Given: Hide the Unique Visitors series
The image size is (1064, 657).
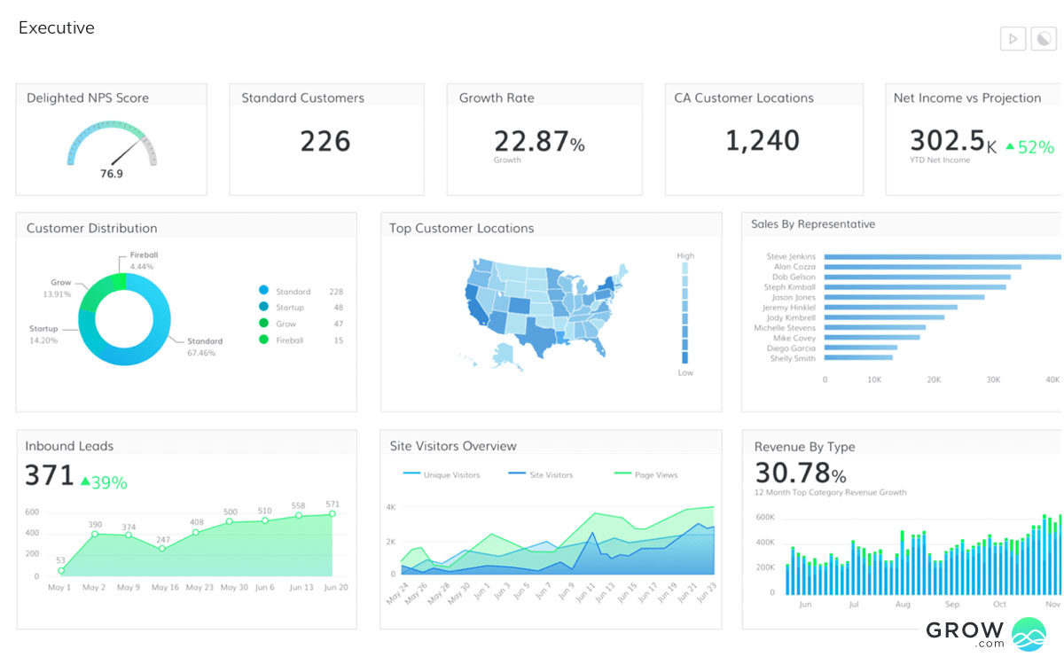Looking at the screenshot, I should [441, 475].
